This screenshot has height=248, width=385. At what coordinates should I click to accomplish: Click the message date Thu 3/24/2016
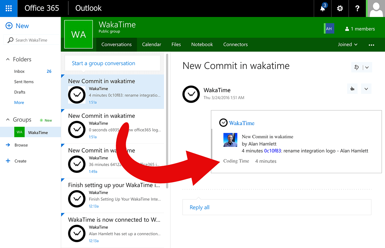(x=224, y=98)
